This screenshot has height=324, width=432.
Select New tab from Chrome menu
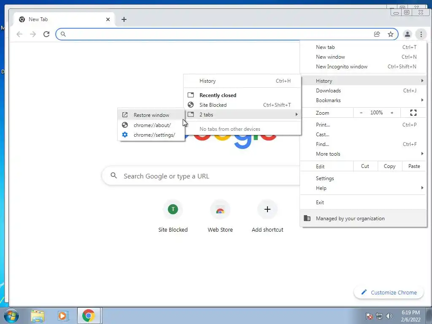tap(363, 47)
